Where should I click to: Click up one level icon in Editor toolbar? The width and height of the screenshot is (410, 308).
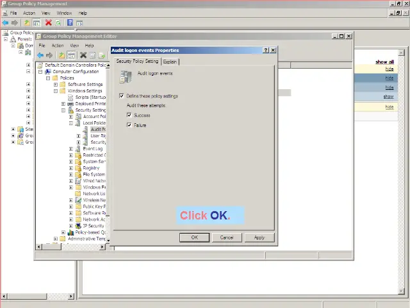(61, 55)
